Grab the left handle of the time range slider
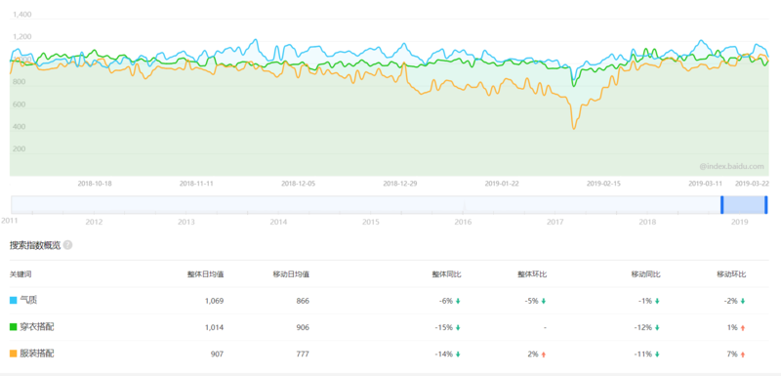The image size is (781, 376). (721, 205)
